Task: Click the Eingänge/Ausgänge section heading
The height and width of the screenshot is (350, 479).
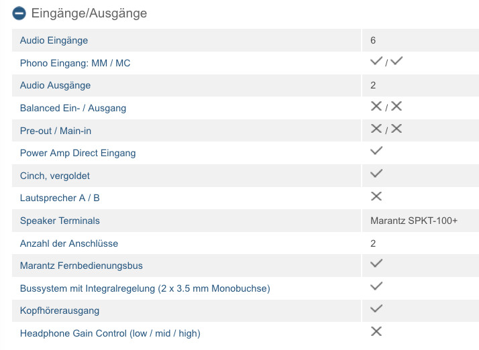Action: tap(89, 13)
